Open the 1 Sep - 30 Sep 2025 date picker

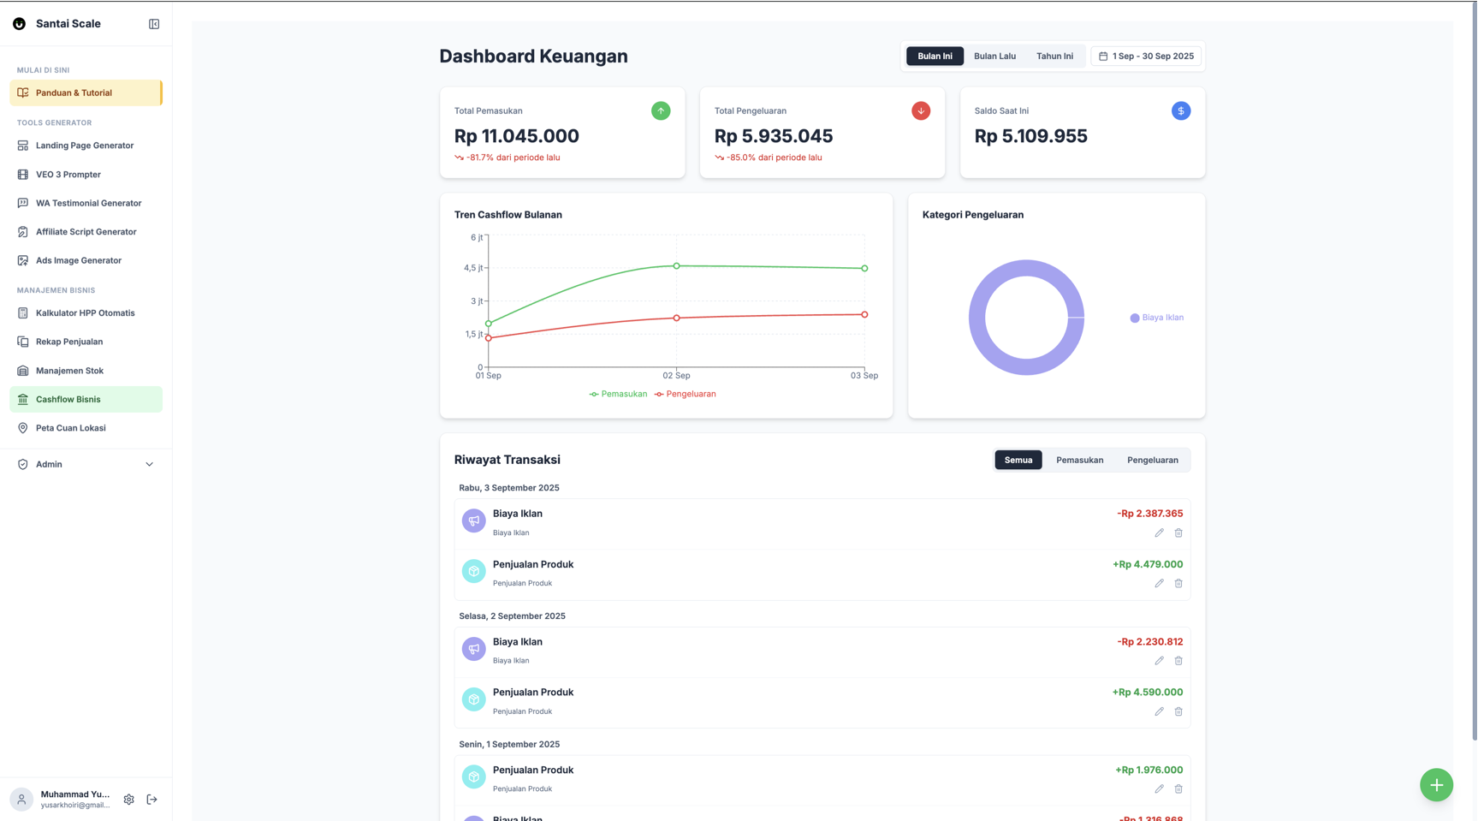coord(1146,57)
